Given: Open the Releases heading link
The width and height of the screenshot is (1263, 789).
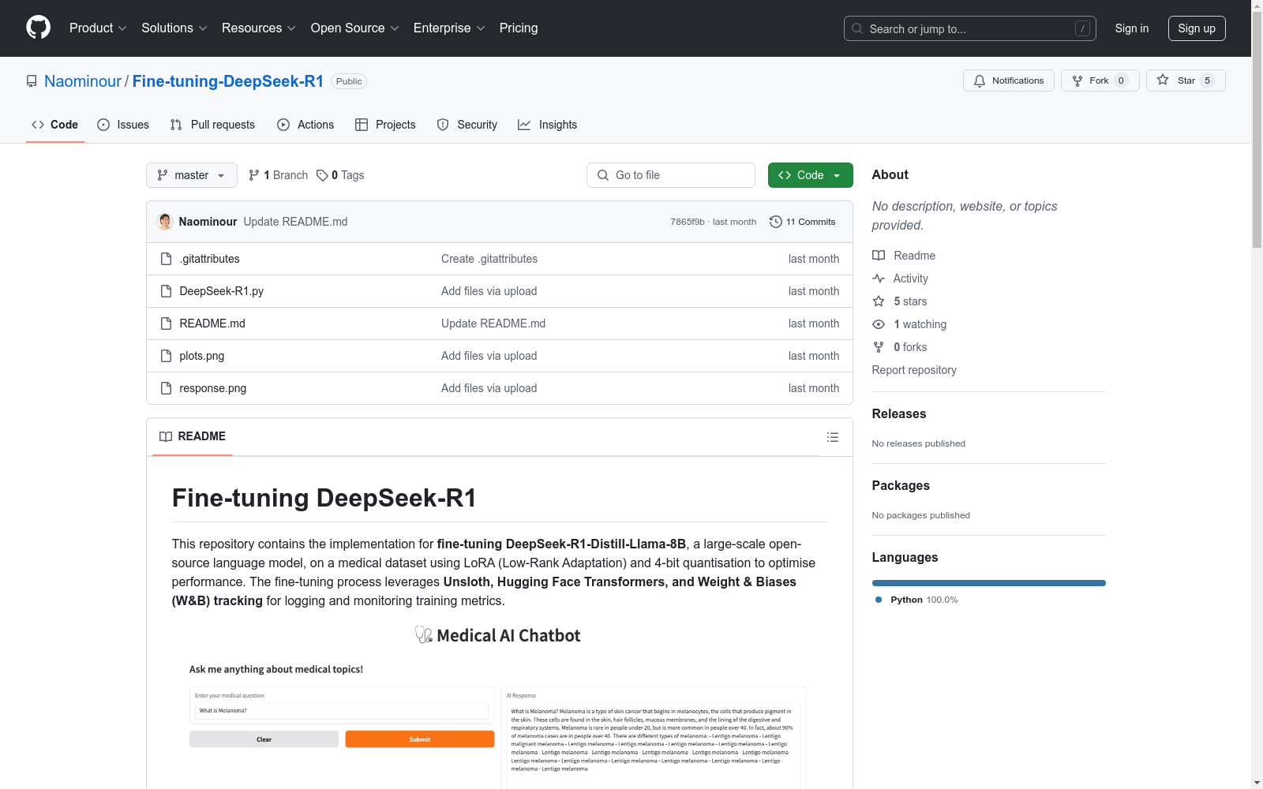Looking at the screenshot, I should 899,413.
